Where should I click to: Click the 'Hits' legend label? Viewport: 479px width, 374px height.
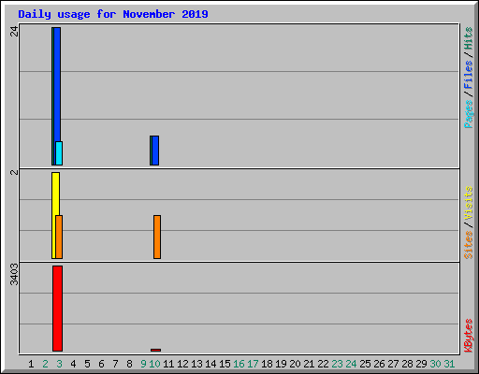(469, 38)
